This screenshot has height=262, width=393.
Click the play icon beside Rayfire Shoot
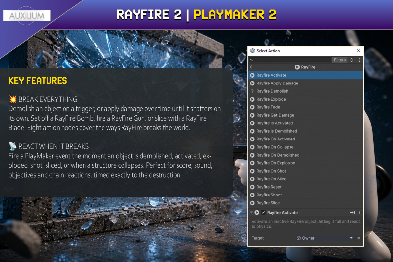click(252, 195)
